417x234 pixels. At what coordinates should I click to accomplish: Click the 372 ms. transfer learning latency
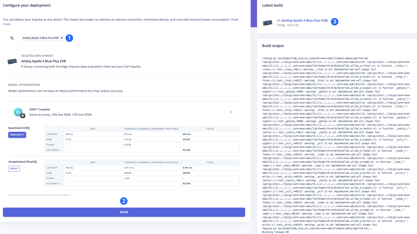[x=128, y=134]
